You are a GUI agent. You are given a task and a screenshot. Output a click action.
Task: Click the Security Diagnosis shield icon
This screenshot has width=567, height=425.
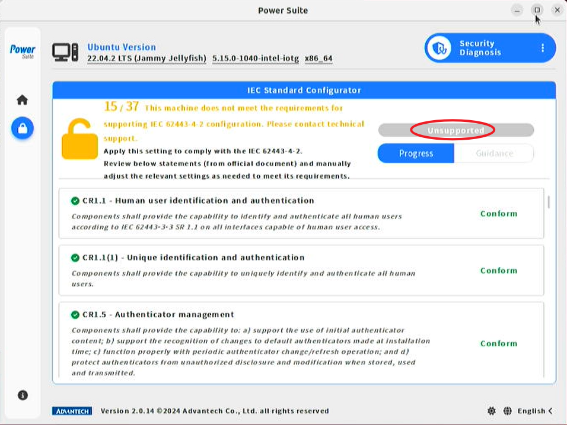coord(439,48)
